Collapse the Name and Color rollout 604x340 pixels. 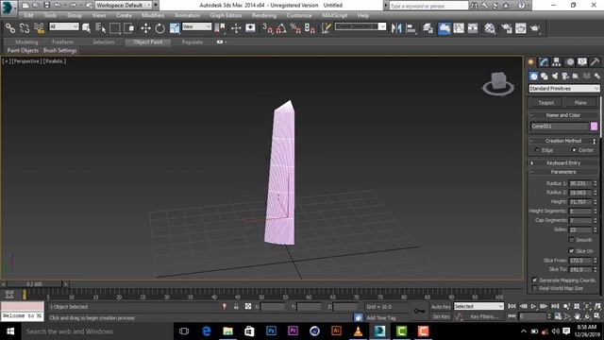[563, 115]
